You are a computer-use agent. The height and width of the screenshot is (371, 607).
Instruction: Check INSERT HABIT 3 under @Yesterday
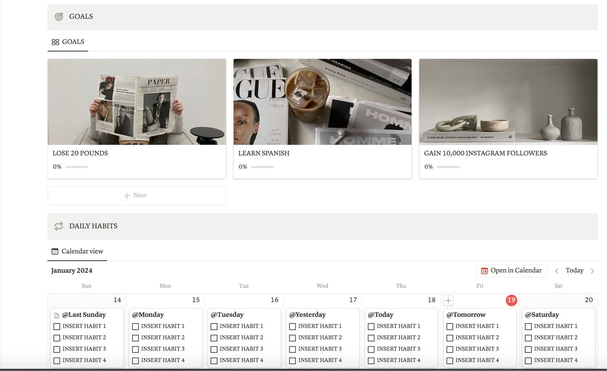coord(292,349)
